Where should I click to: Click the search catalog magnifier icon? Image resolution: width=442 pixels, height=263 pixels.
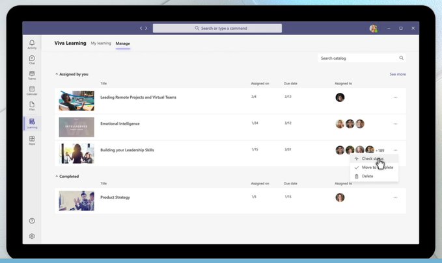click(401, 58)
